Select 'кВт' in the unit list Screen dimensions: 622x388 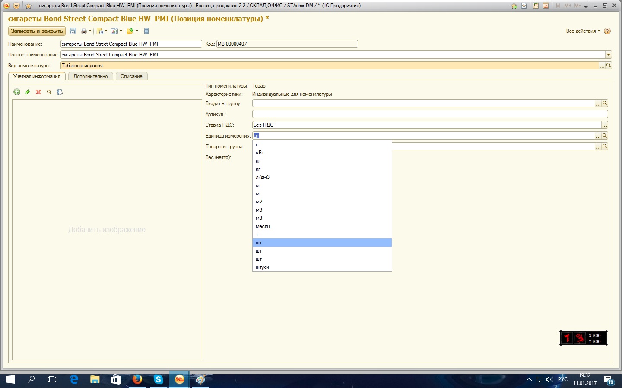pos(322,153)
